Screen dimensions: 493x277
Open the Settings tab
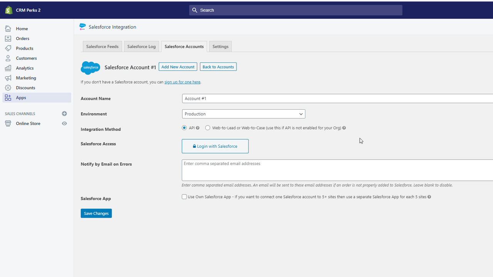point(220,46)
